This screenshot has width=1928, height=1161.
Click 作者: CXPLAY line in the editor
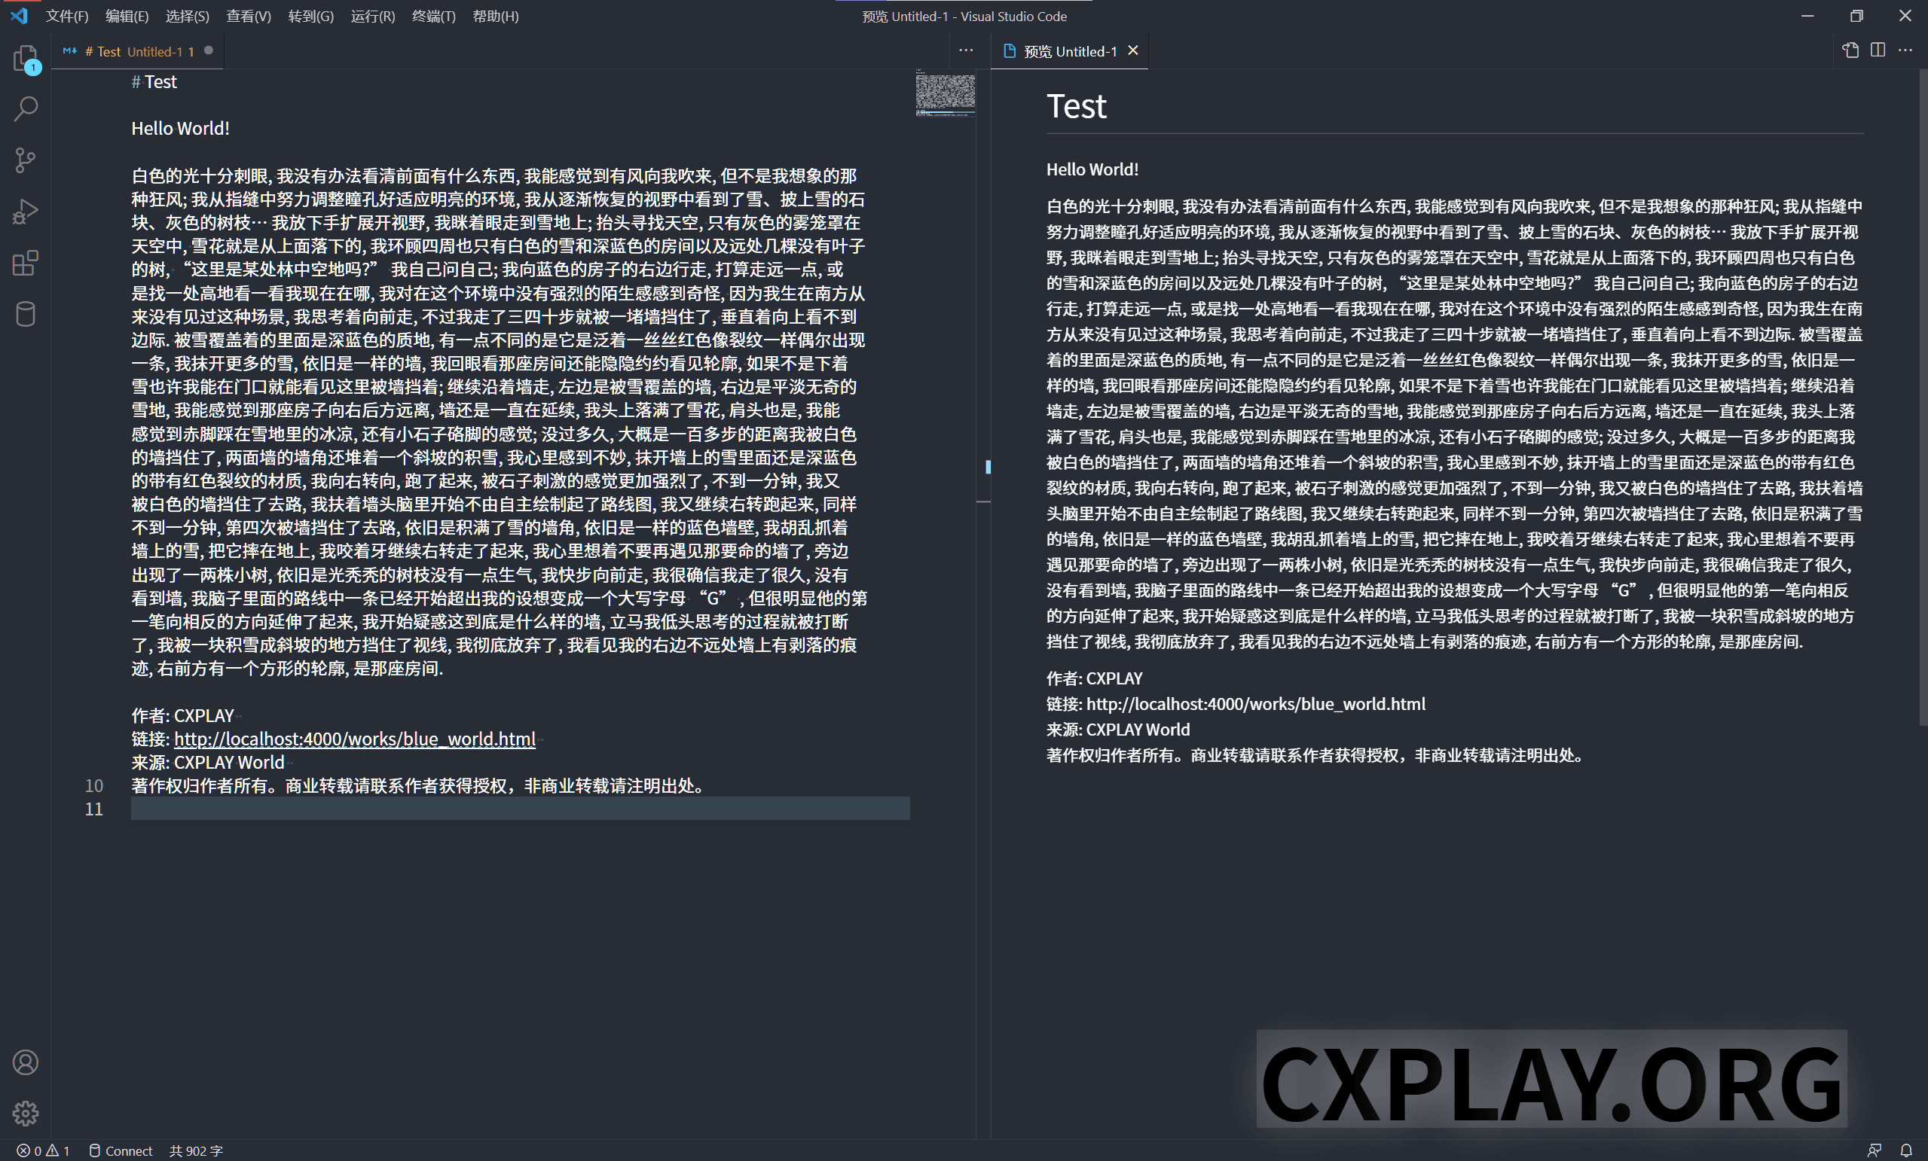pos(182,715)
